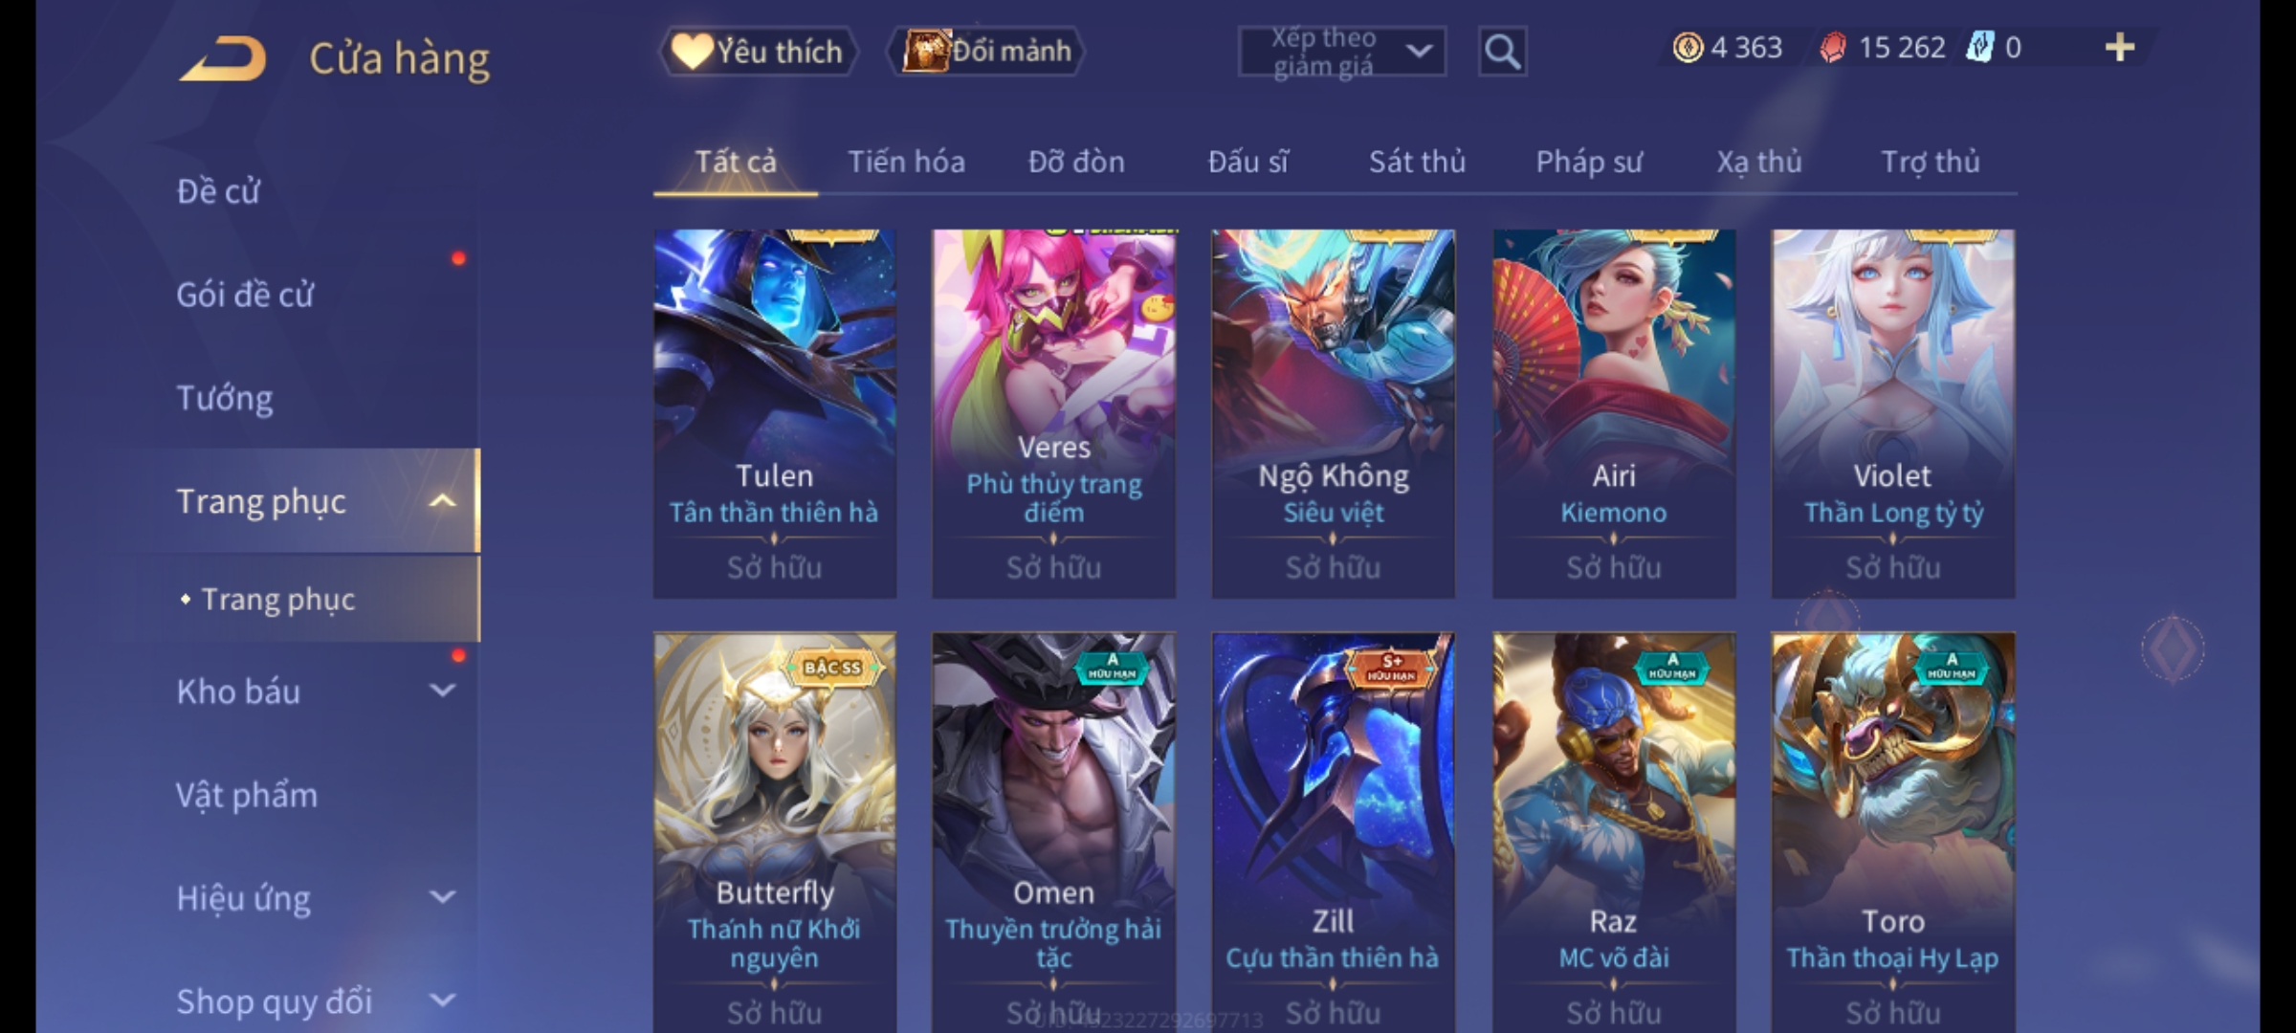
Task: Expand the Hiệu ứng sidebar section
Action: point(442,896)
